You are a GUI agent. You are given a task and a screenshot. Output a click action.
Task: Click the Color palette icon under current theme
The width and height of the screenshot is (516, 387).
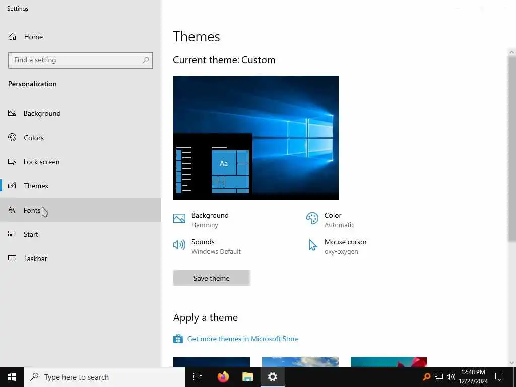312,218
